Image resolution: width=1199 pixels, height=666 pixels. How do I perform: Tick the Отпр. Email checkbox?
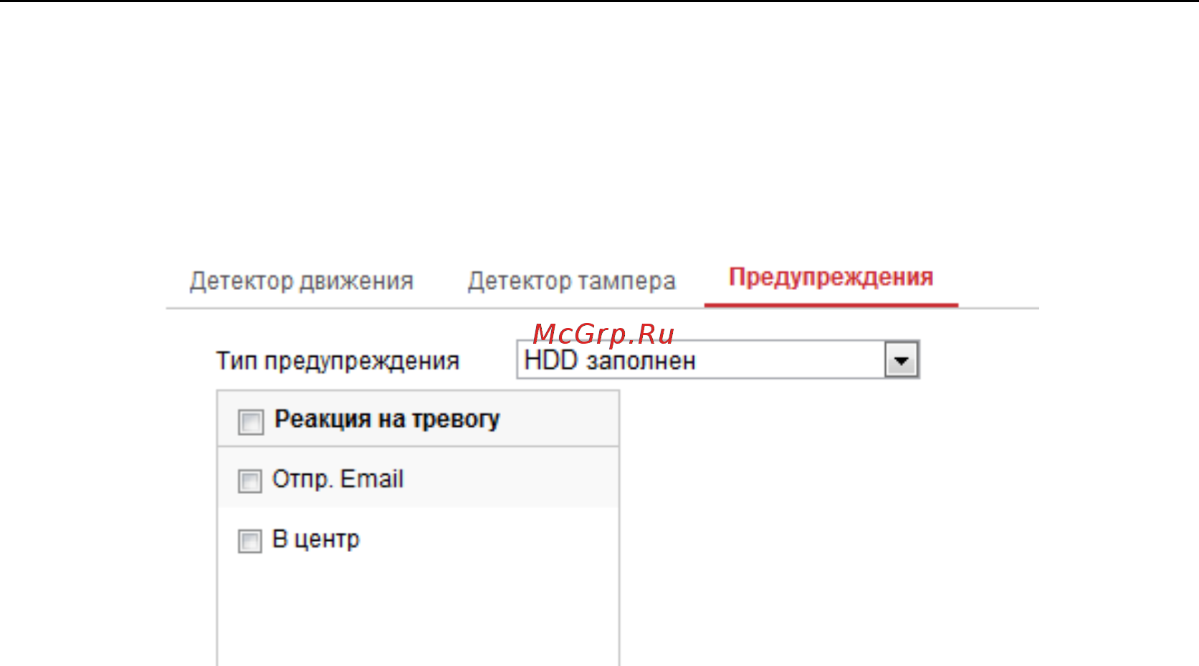(250, 481)
